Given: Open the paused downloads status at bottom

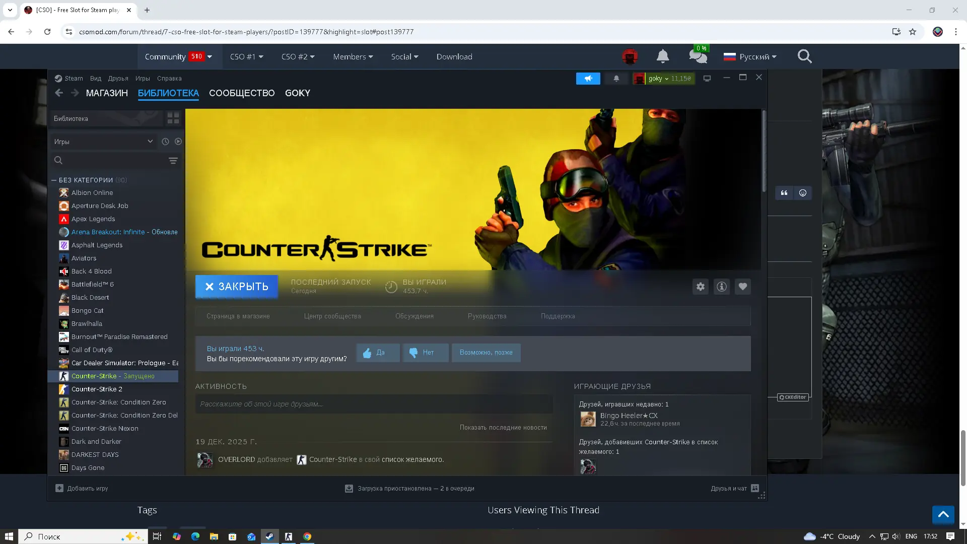Looking at the screenshot, I should pos(409,488).
